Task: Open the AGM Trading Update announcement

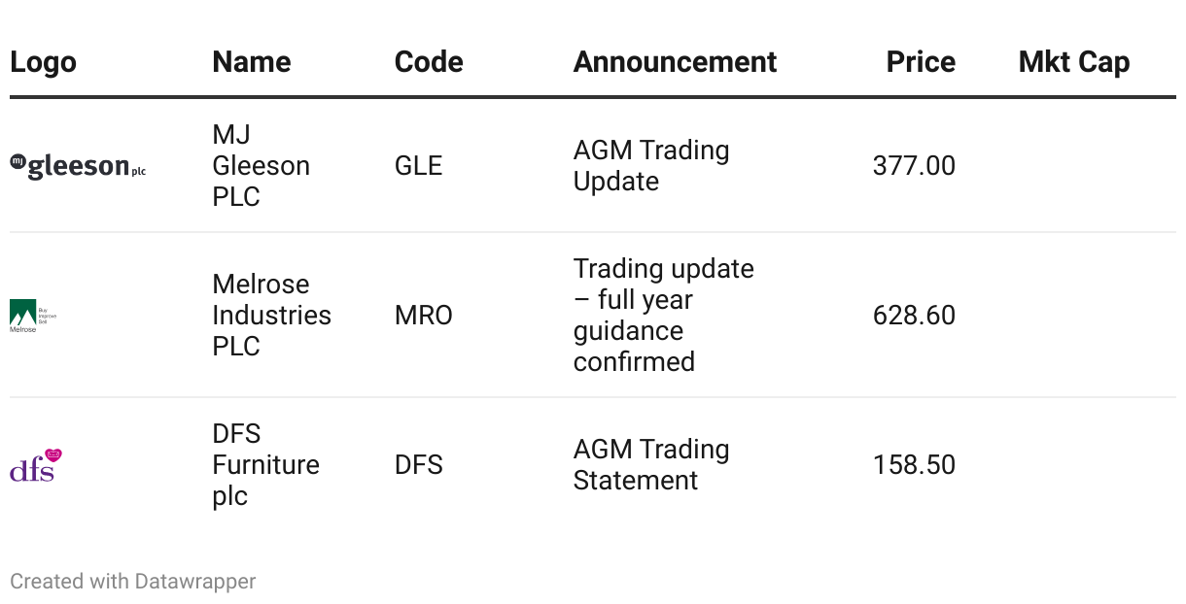Action: 651,165
